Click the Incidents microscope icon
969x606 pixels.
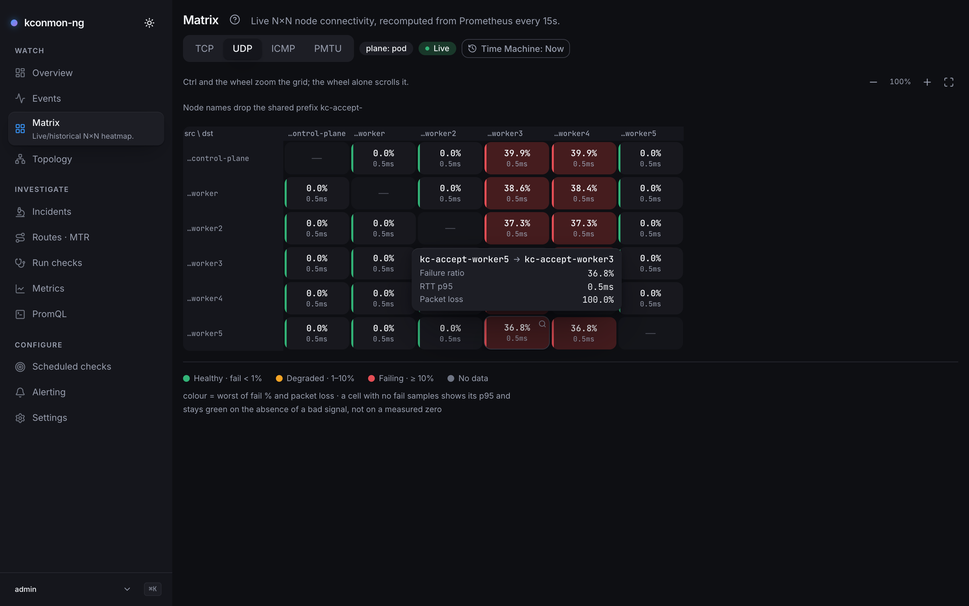[x=20, y=212]
